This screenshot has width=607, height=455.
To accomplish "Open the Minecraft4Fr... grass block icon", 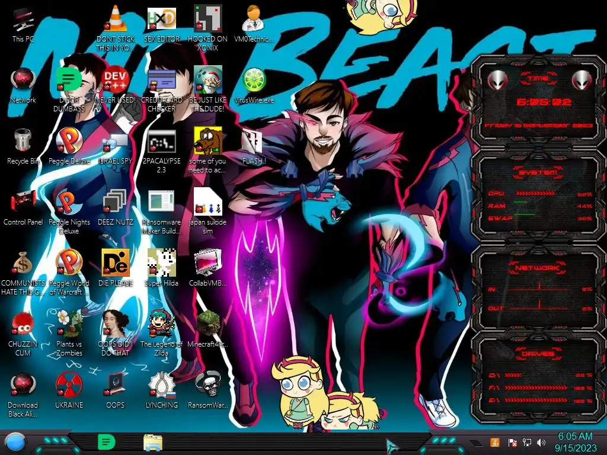I will coord(207,329).
